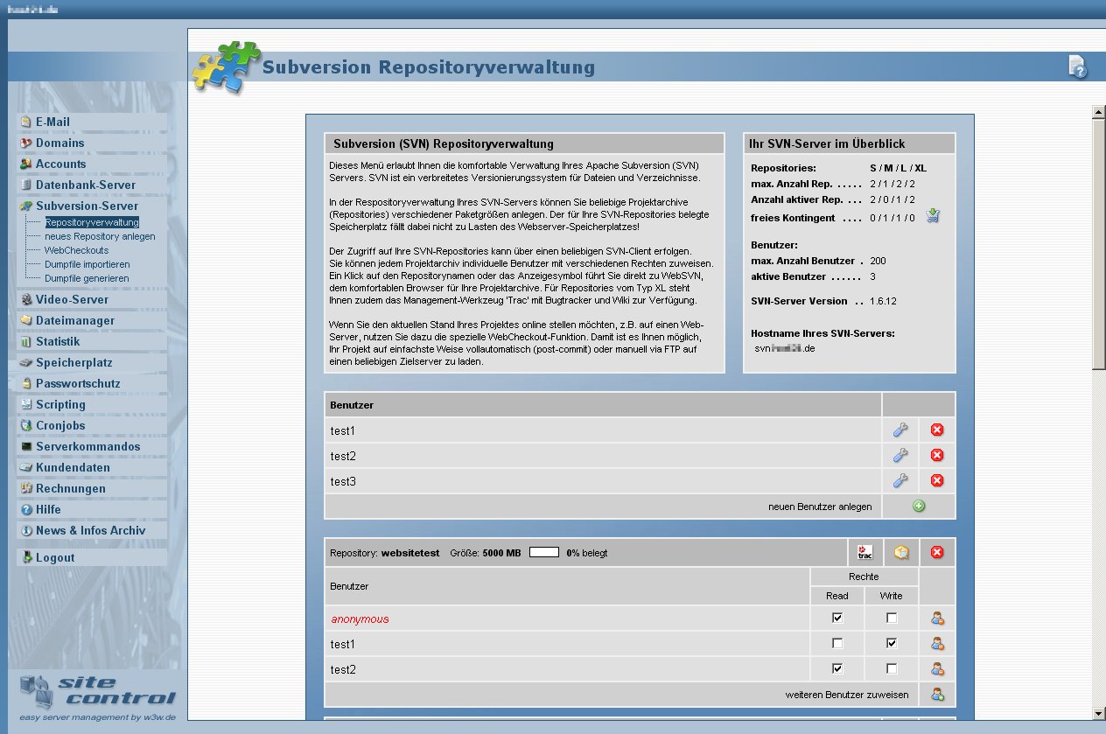This screenshot has width=1106, height=734.
Task: Select Cronjobs in the sidebar
Action: click(x=92, y=425)
